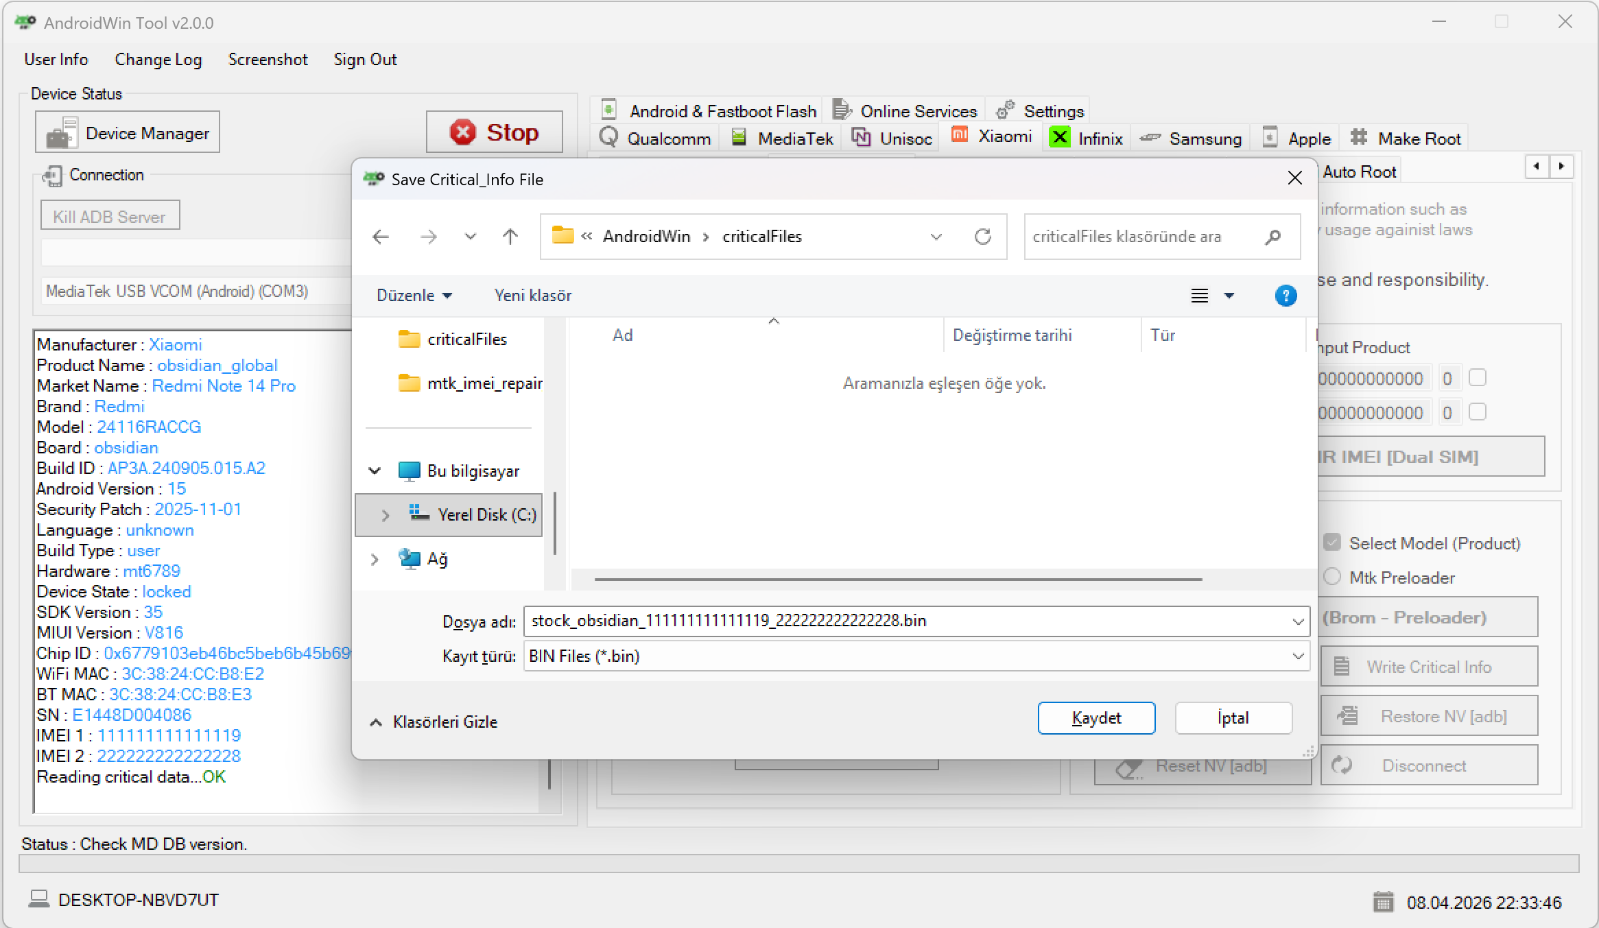Open the Device Manager

127,132
